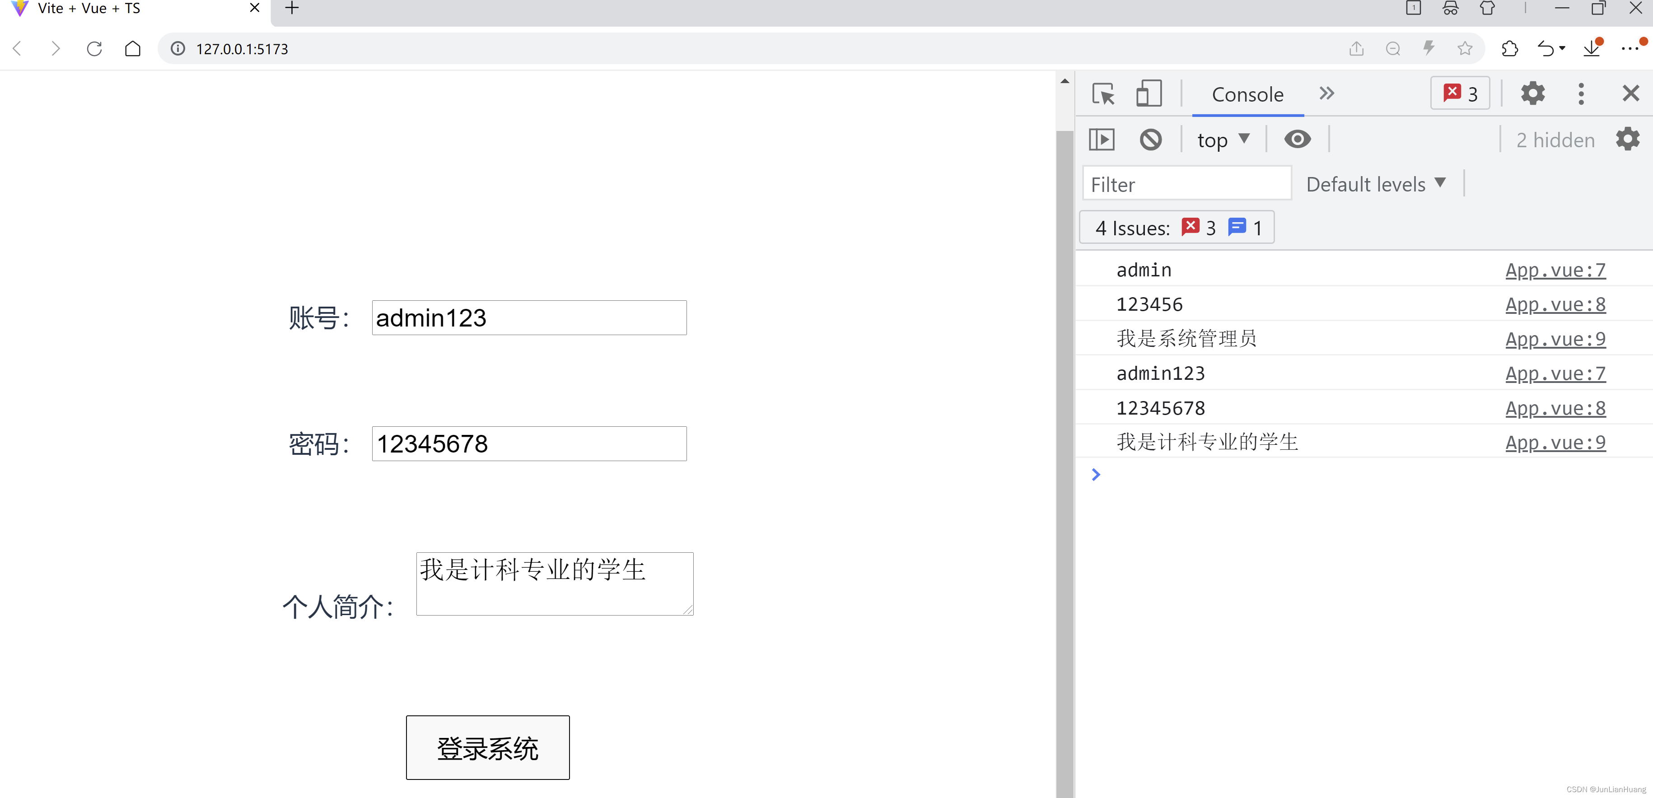Open DevTools settings gear icon
Screen dimensions: 1653x798
point(1532,94)
